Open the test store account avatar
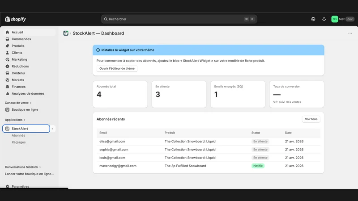Screen dimensions: 358x201 coord(335,19)
